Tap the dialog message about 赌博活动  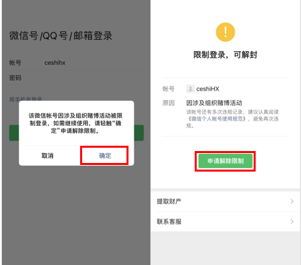[75, 123]
